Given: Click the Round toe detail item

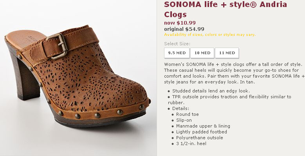Looking at the screenshot, I should [188, 114].
